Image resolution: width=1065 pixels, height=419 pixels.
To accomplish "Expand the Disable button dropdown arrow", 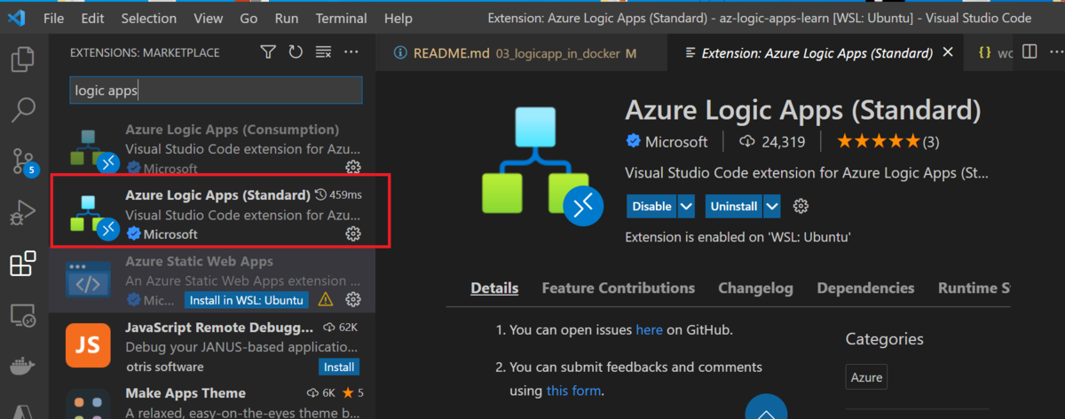I will coord(686,206).
